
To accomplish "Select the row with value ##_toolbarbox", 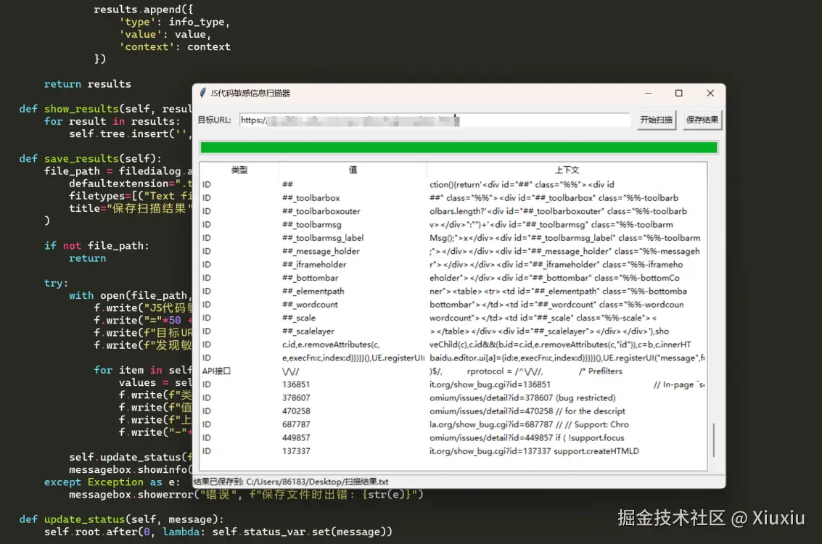I will tap(453, 197).
